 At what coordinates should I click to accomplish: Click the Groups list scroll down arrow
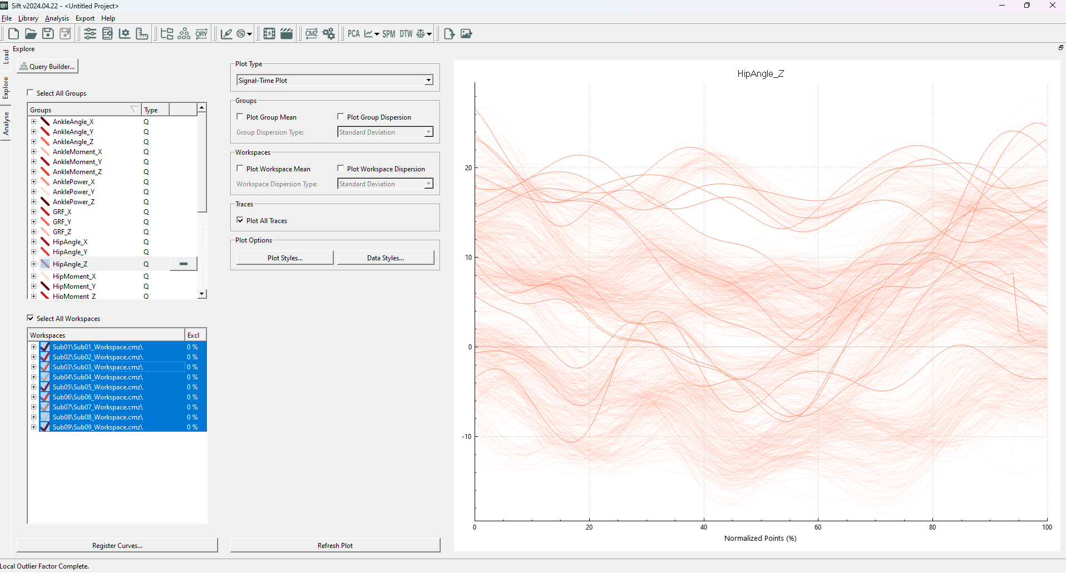click(x=202, y=294)
